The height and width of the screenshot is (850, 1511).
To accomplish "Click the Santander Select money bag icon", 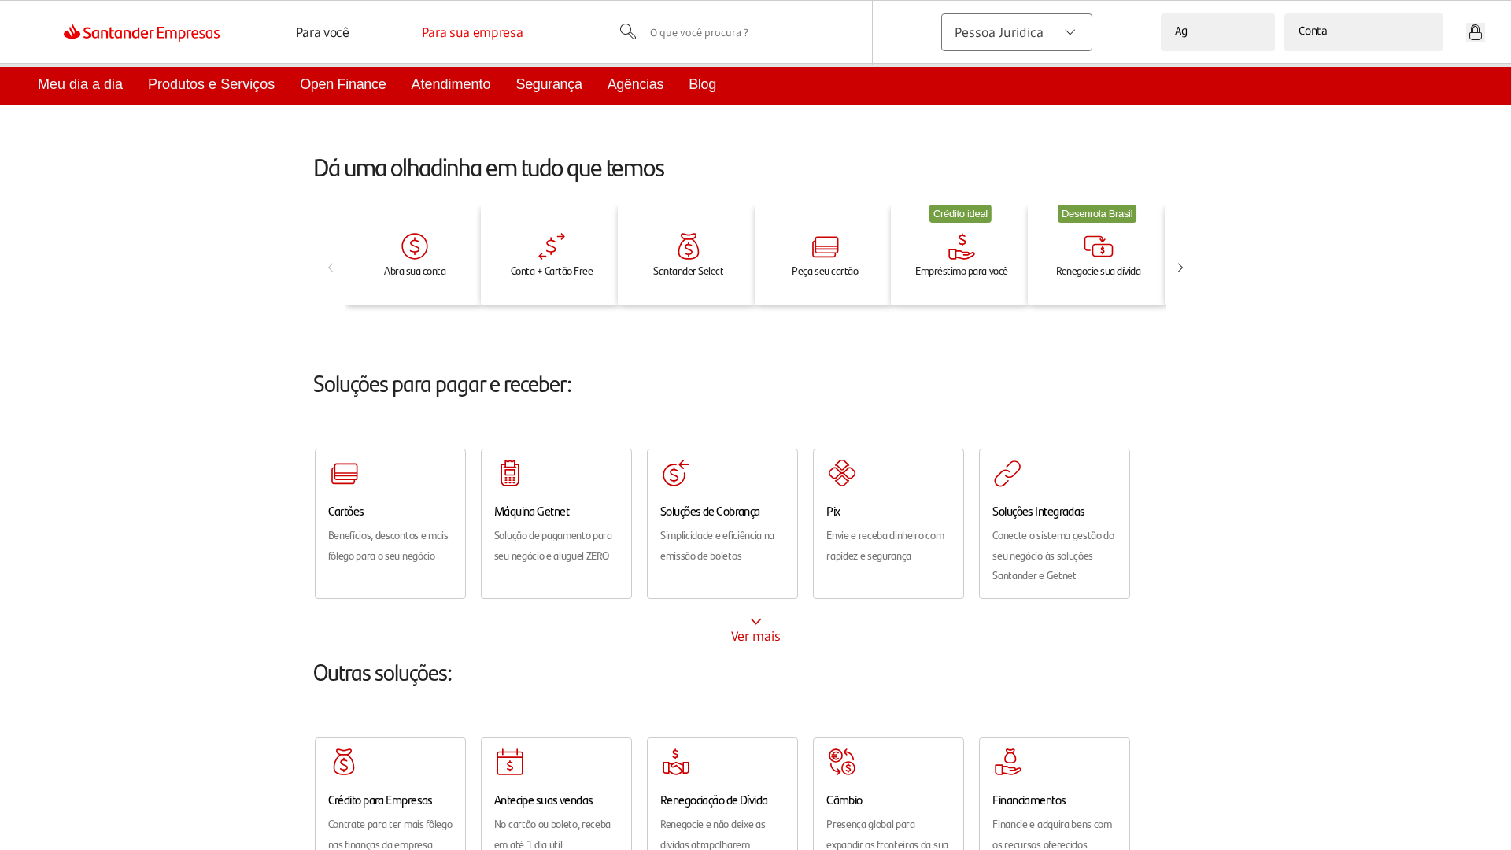I will point(689,246).
